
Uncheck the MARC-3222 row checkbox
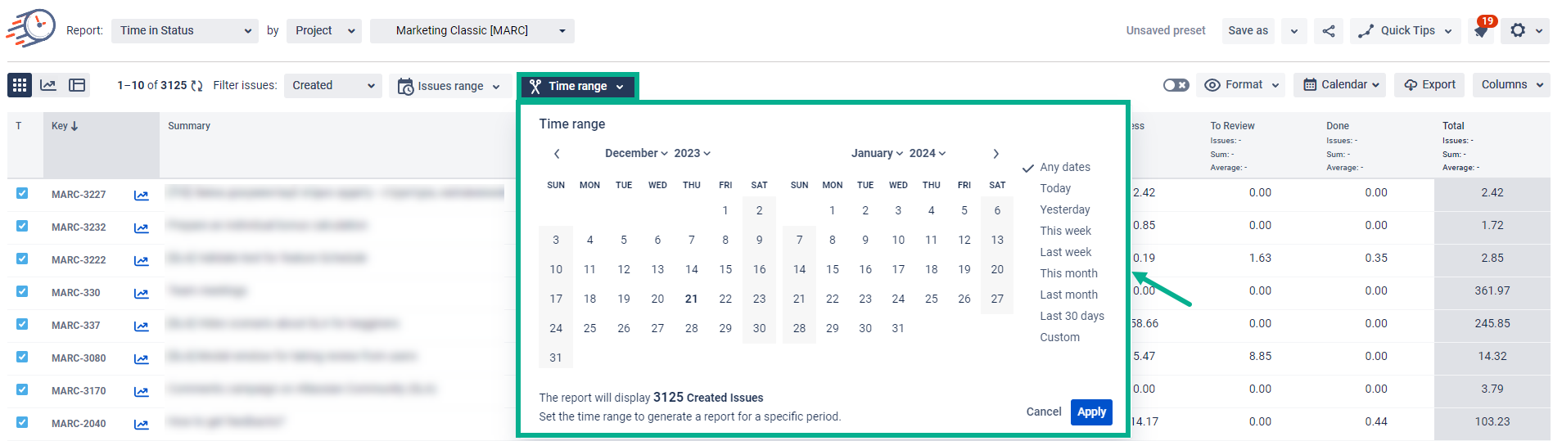point(22,259)
